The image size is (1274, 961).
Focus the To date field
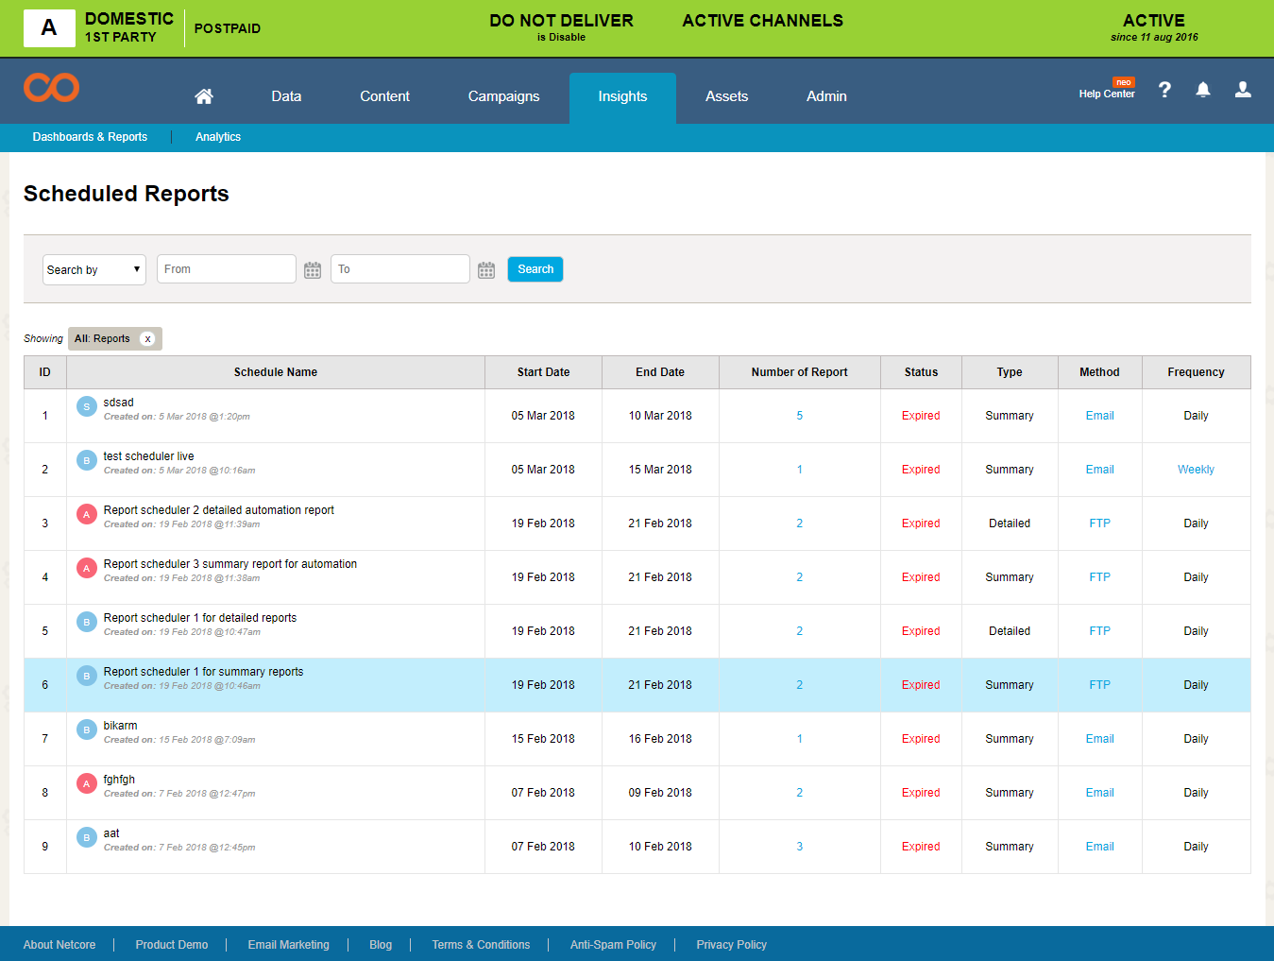[400, 269]
